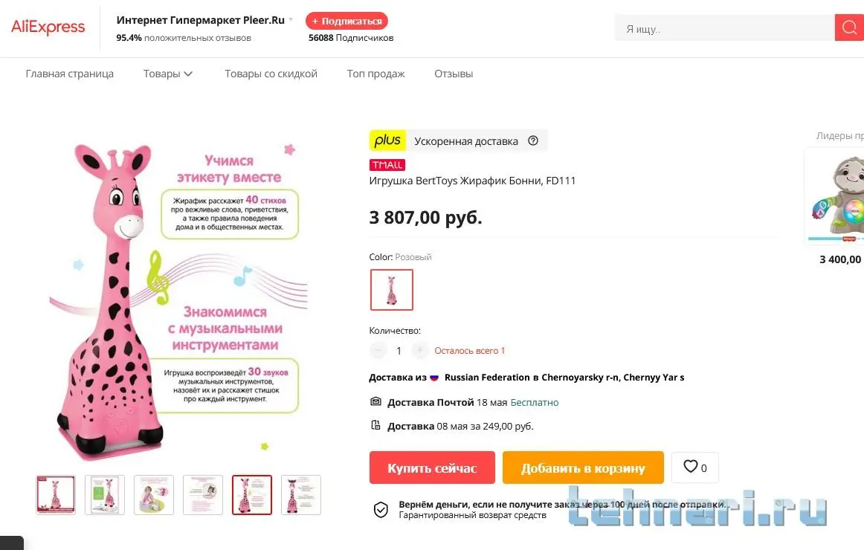Decrease quantity with the minus stepper
This screenshot has height=550, width=864.
coord(378,351)
